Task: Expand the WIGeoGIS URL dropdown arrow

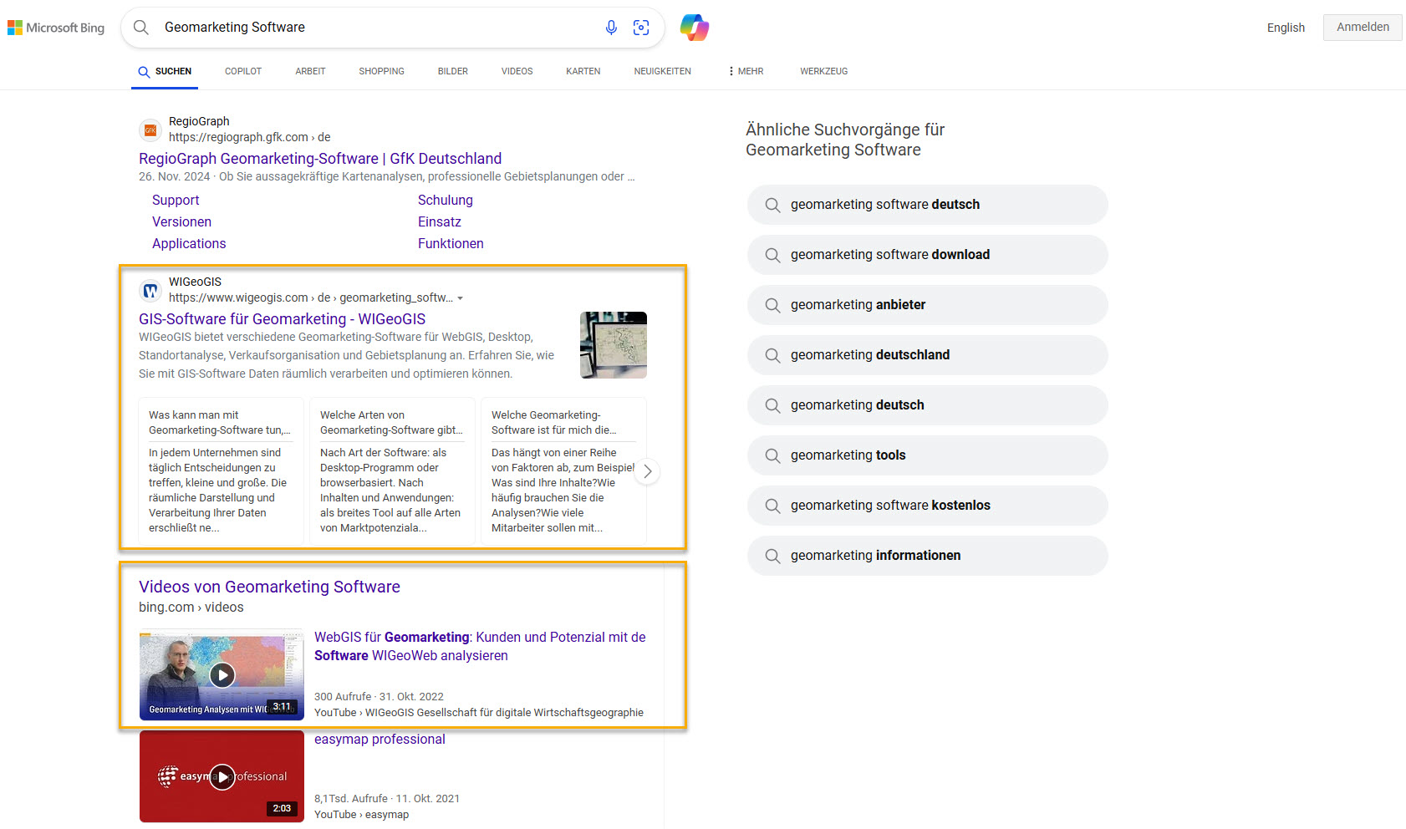Action: point(460,298)
